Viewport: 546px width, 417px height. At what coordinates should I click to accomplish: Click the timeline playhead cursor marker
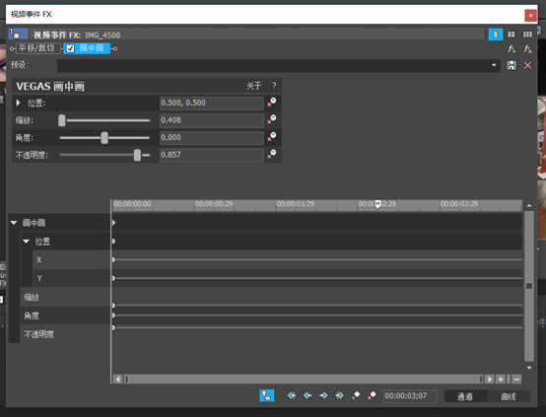pos(377,204)
